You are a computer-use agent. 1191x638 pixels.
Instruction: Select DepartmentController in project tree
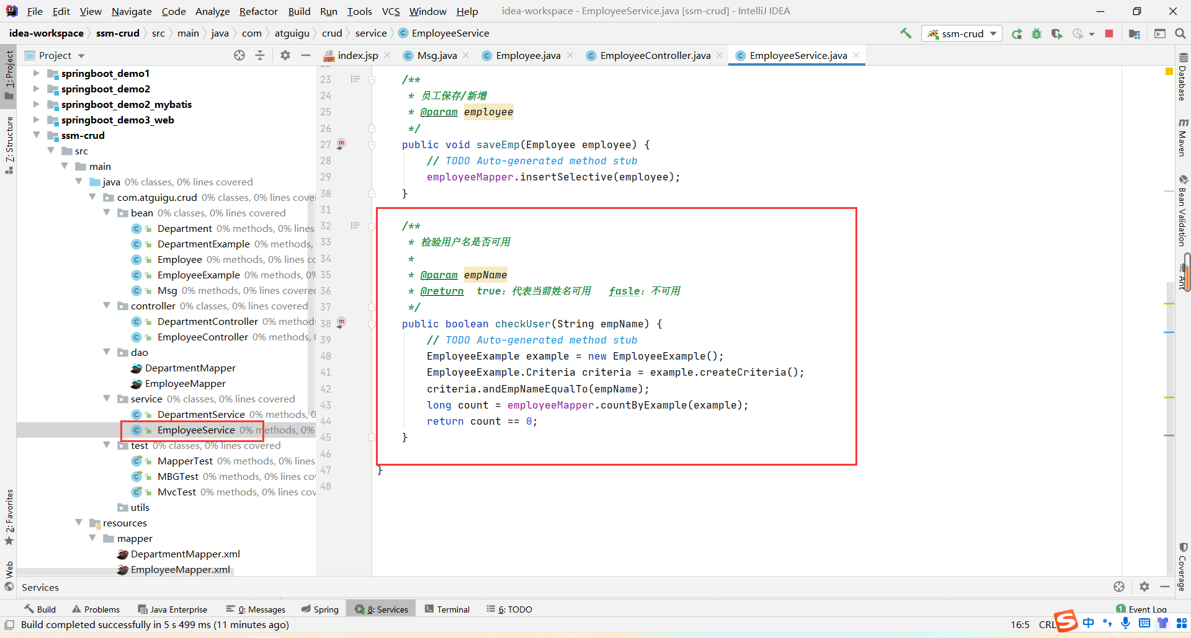[x=207, y=321]
